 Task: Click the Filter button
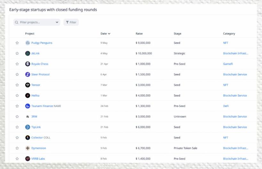[x=71, y=22]
